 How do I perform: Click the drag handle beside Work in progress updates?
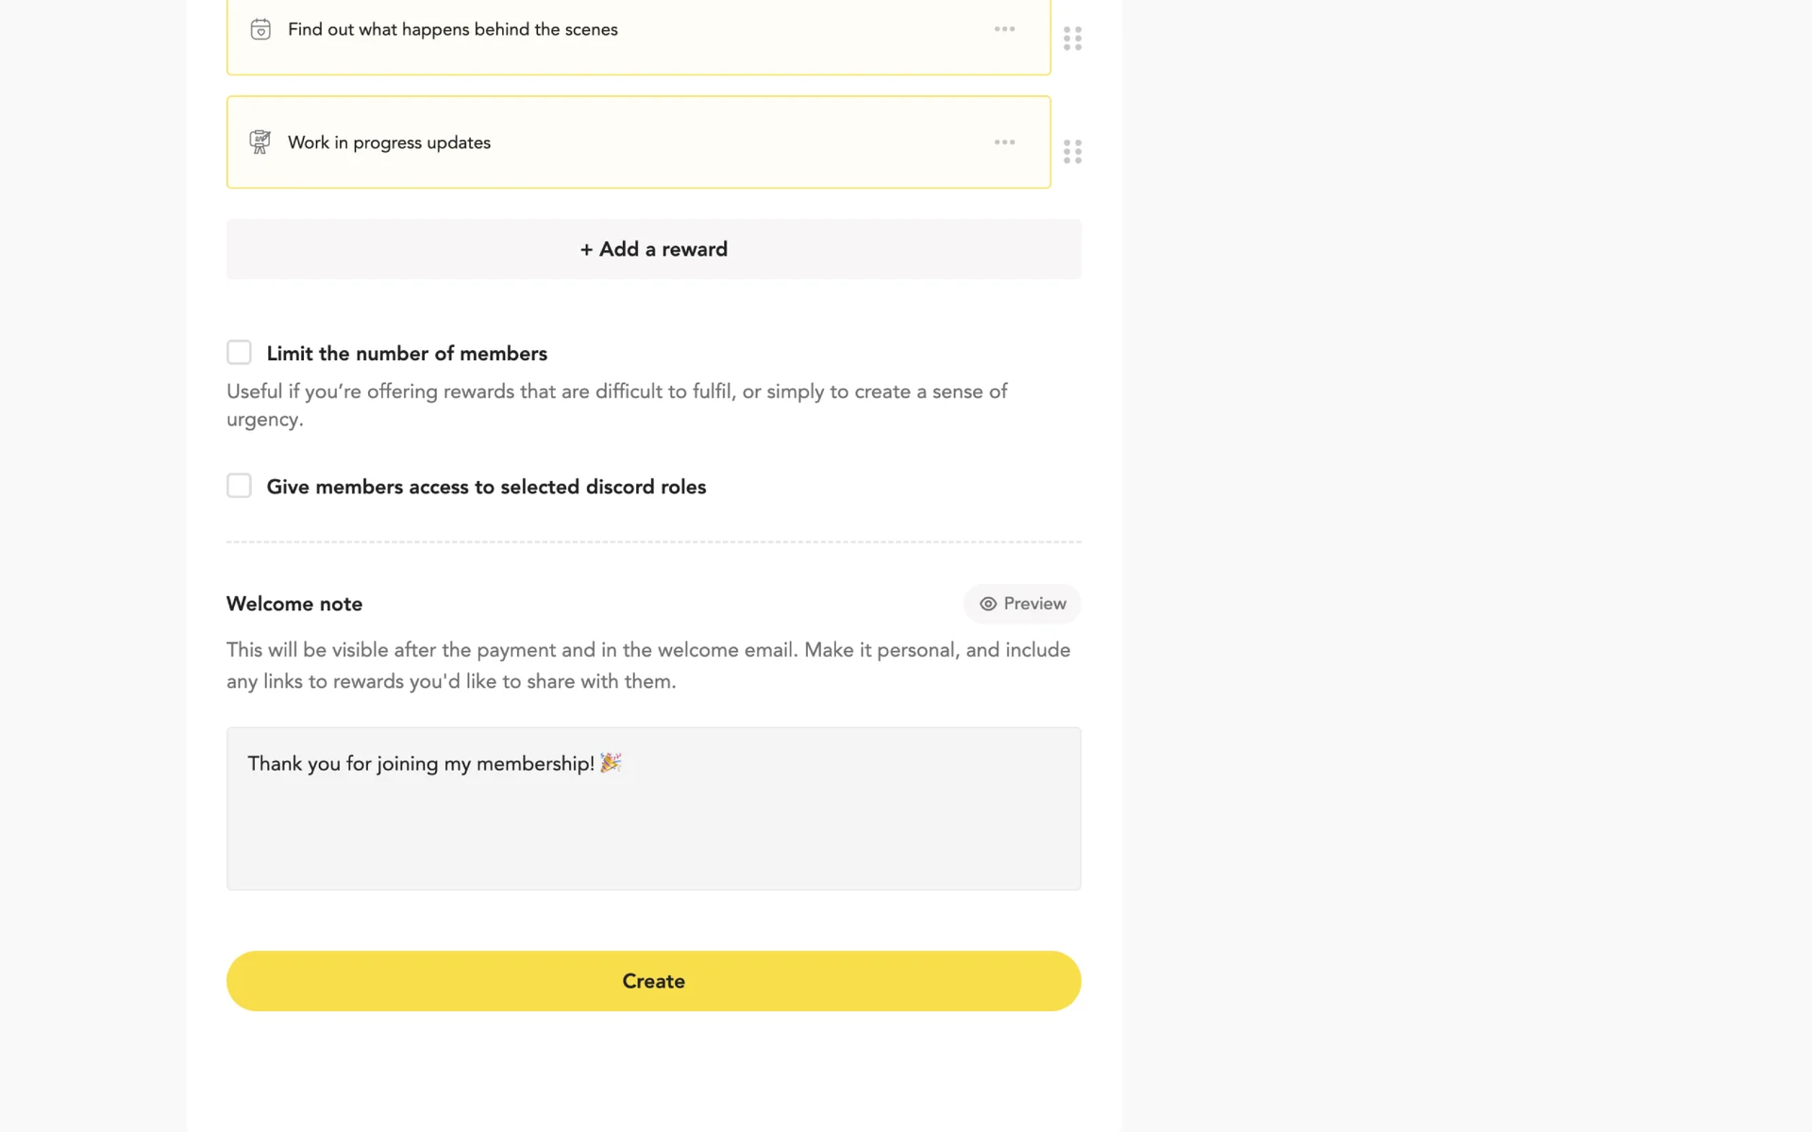[x=1072, y=152]
